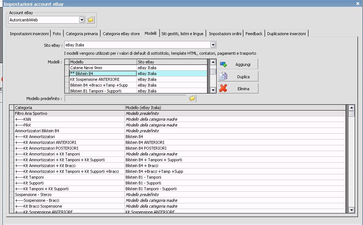Close the Impostazioni account eBay dialog
363x225 pixels.
pos(358,4)
